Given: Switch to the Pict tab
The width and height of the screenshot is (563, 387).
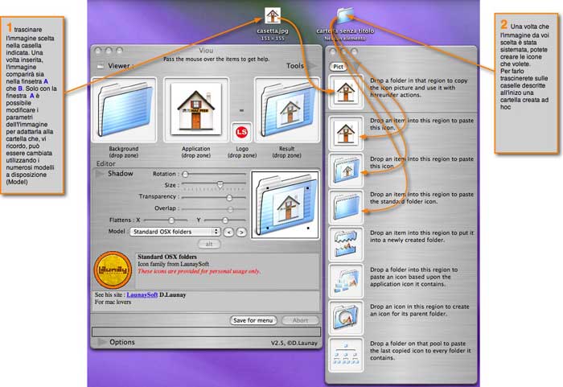Looking at the screenshot, I should (x=339, y=67).
